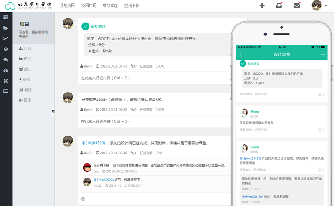Collapse the project side panel handle

(x=53, y=111)
